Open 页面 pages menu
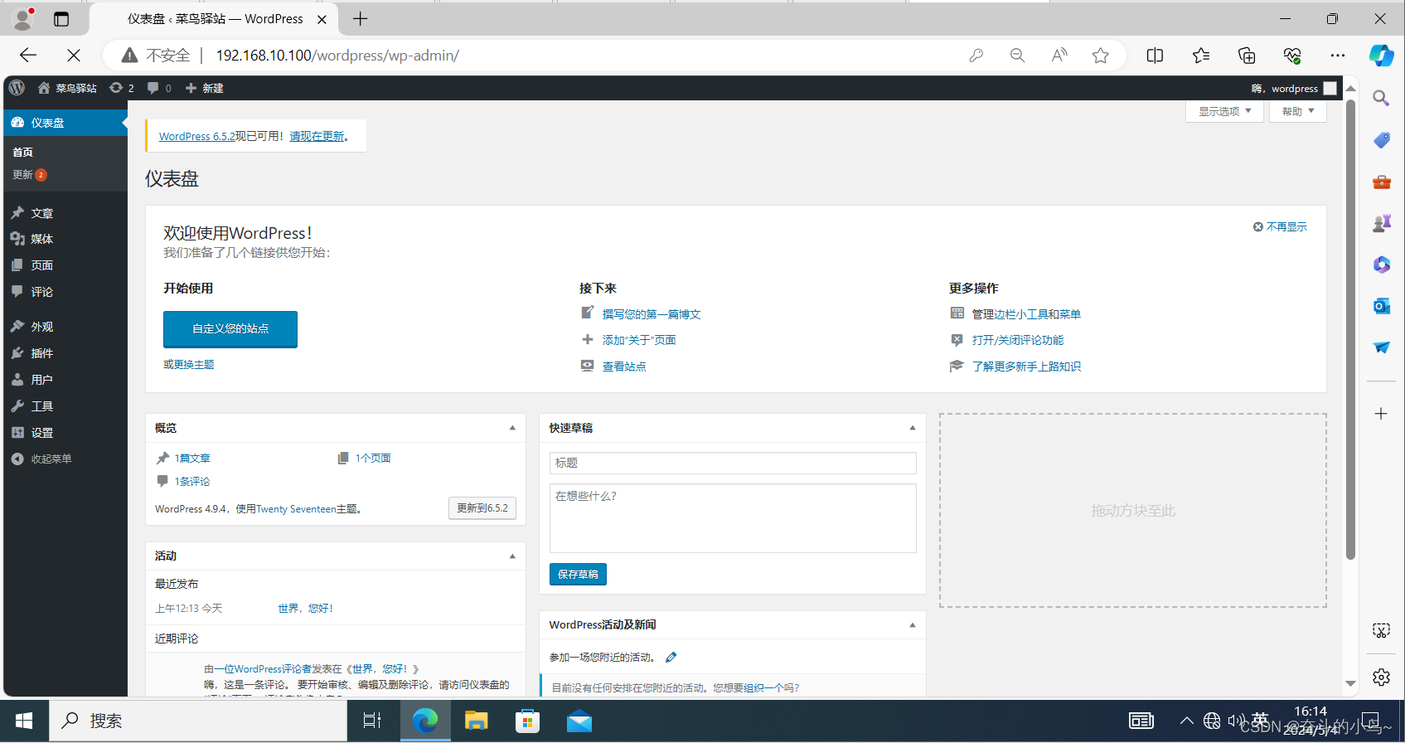The image size is (1405, 743). point(65,265)
